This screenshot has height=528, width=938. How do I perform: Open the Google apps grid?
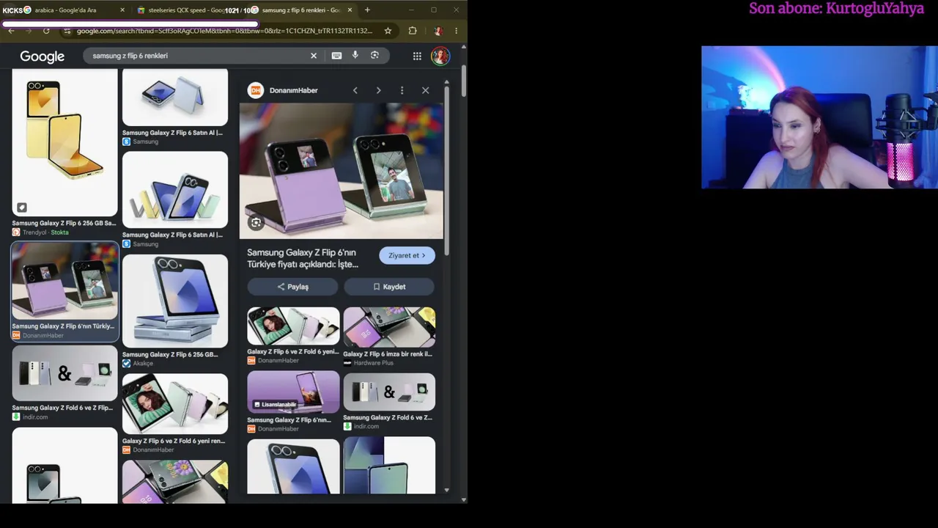[x=417, y=56]
